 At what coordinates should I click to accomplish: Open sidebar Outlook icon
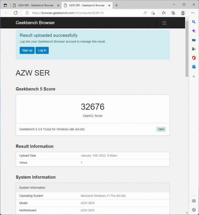[194, 67]
